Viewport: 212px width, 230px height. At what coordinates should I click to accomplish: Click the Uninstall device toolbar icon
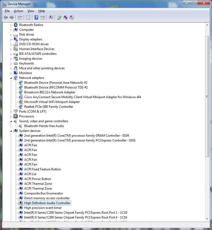(x=65, y=18)
